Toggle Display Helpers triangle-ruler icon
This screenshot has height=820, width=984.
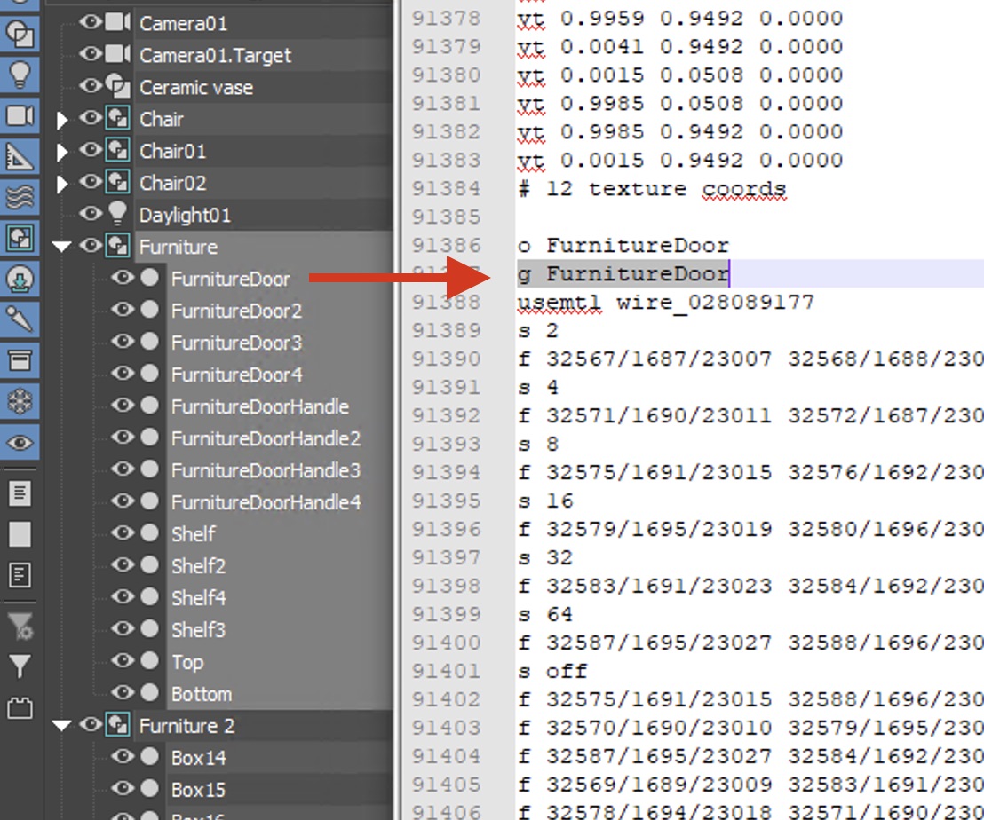19,156
